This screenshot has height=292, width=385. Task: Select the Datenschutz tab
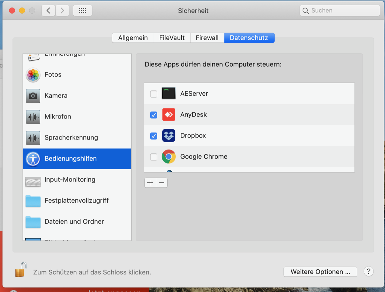point(249,38)
